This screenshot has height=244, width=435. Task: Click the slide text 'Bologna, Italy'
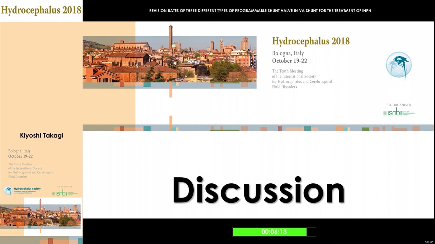[288, 54]
